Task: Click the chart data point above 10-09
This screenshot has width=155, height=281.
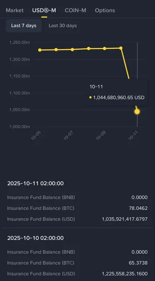Action: point(105,48)
